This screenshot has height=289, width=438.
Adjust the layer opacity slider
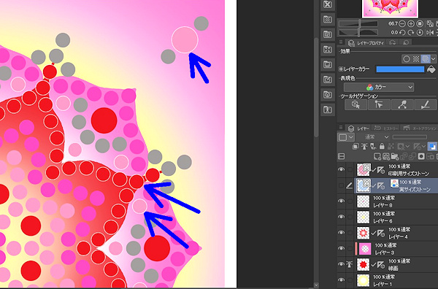point(410,137)
